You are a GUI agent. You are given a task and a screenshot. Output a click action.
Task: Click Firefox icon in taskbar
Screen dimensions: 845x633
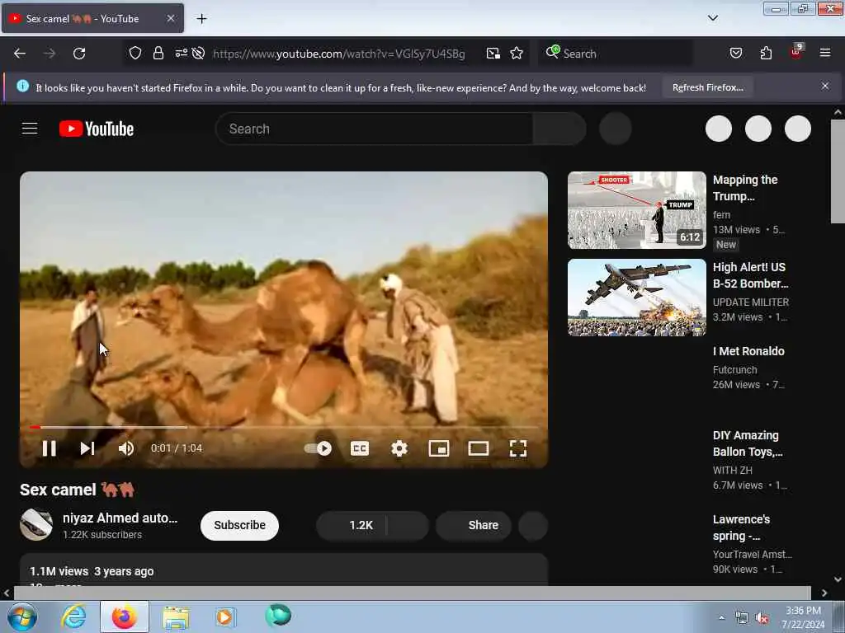[124, 617]
